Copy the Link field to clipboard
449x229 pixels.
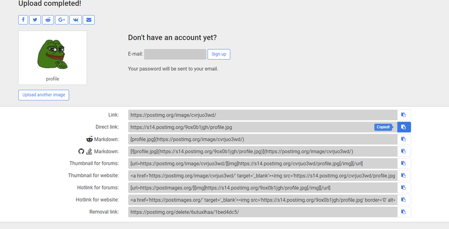point(404,114)
